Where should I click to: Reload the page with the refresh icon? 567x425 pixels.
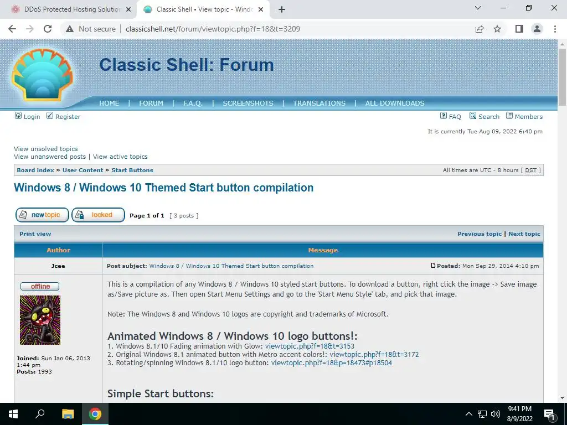pos(48,29)
